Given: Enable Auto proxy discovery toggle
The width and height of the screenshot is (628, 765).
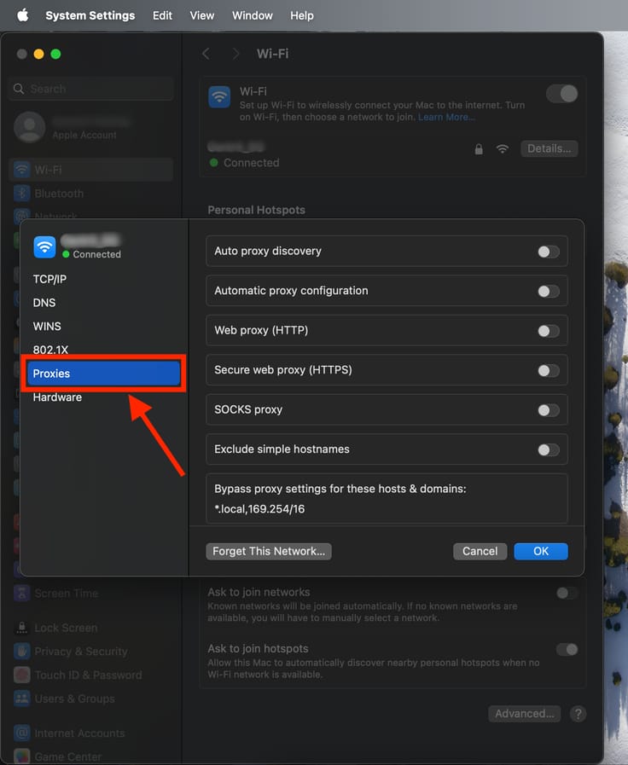Looking at the screenshot, I should pos(548,252).
